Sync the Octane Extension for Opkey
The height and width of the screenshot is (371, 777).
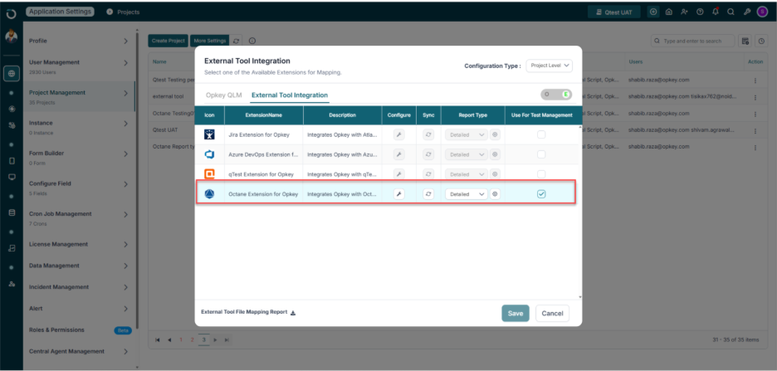[428, 194]
